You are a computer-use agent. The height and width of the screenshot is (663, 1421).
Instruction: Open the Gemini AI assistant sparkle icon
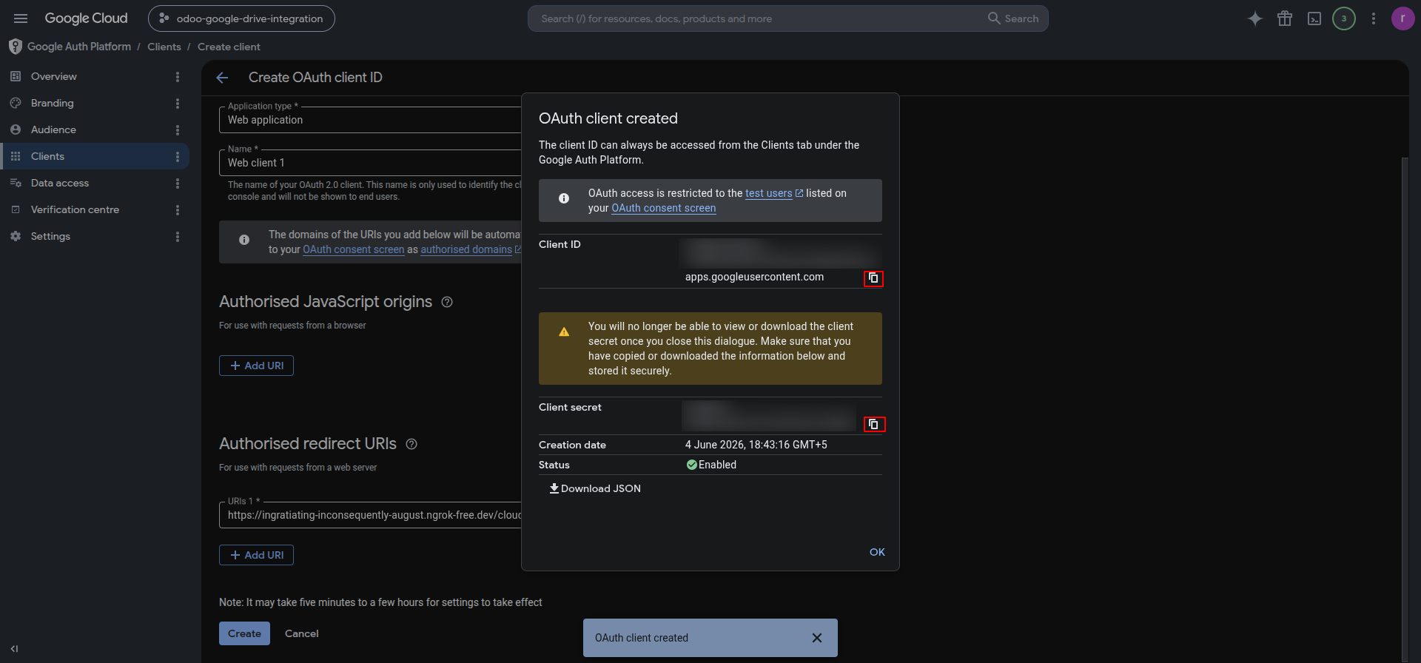tap(1255, 18)
